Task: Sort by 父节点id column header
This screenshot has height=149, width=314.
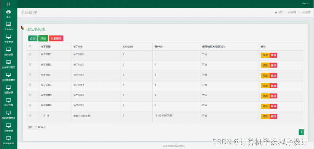Action: (x=128, y=46)
